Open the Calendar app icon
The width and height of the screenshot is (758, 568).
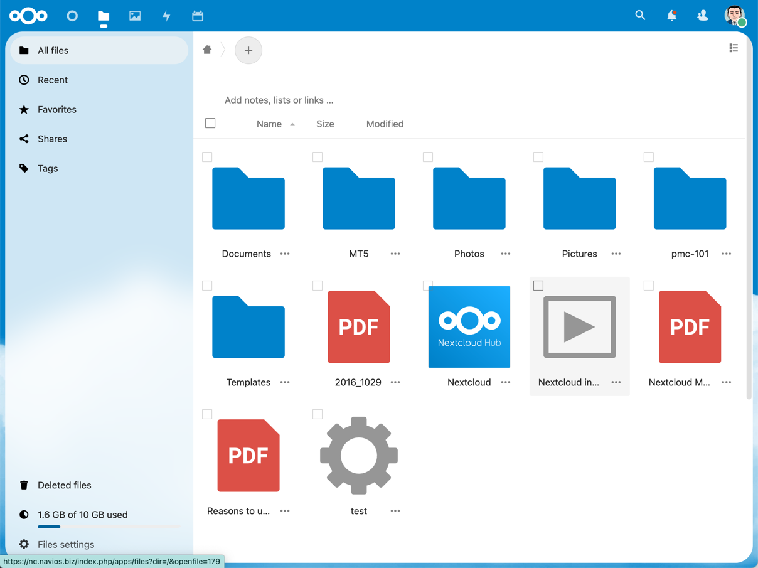click(198, 16)
